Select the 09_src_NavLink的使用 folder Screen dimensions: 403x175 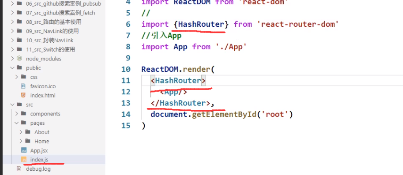[x=52, y=31]
